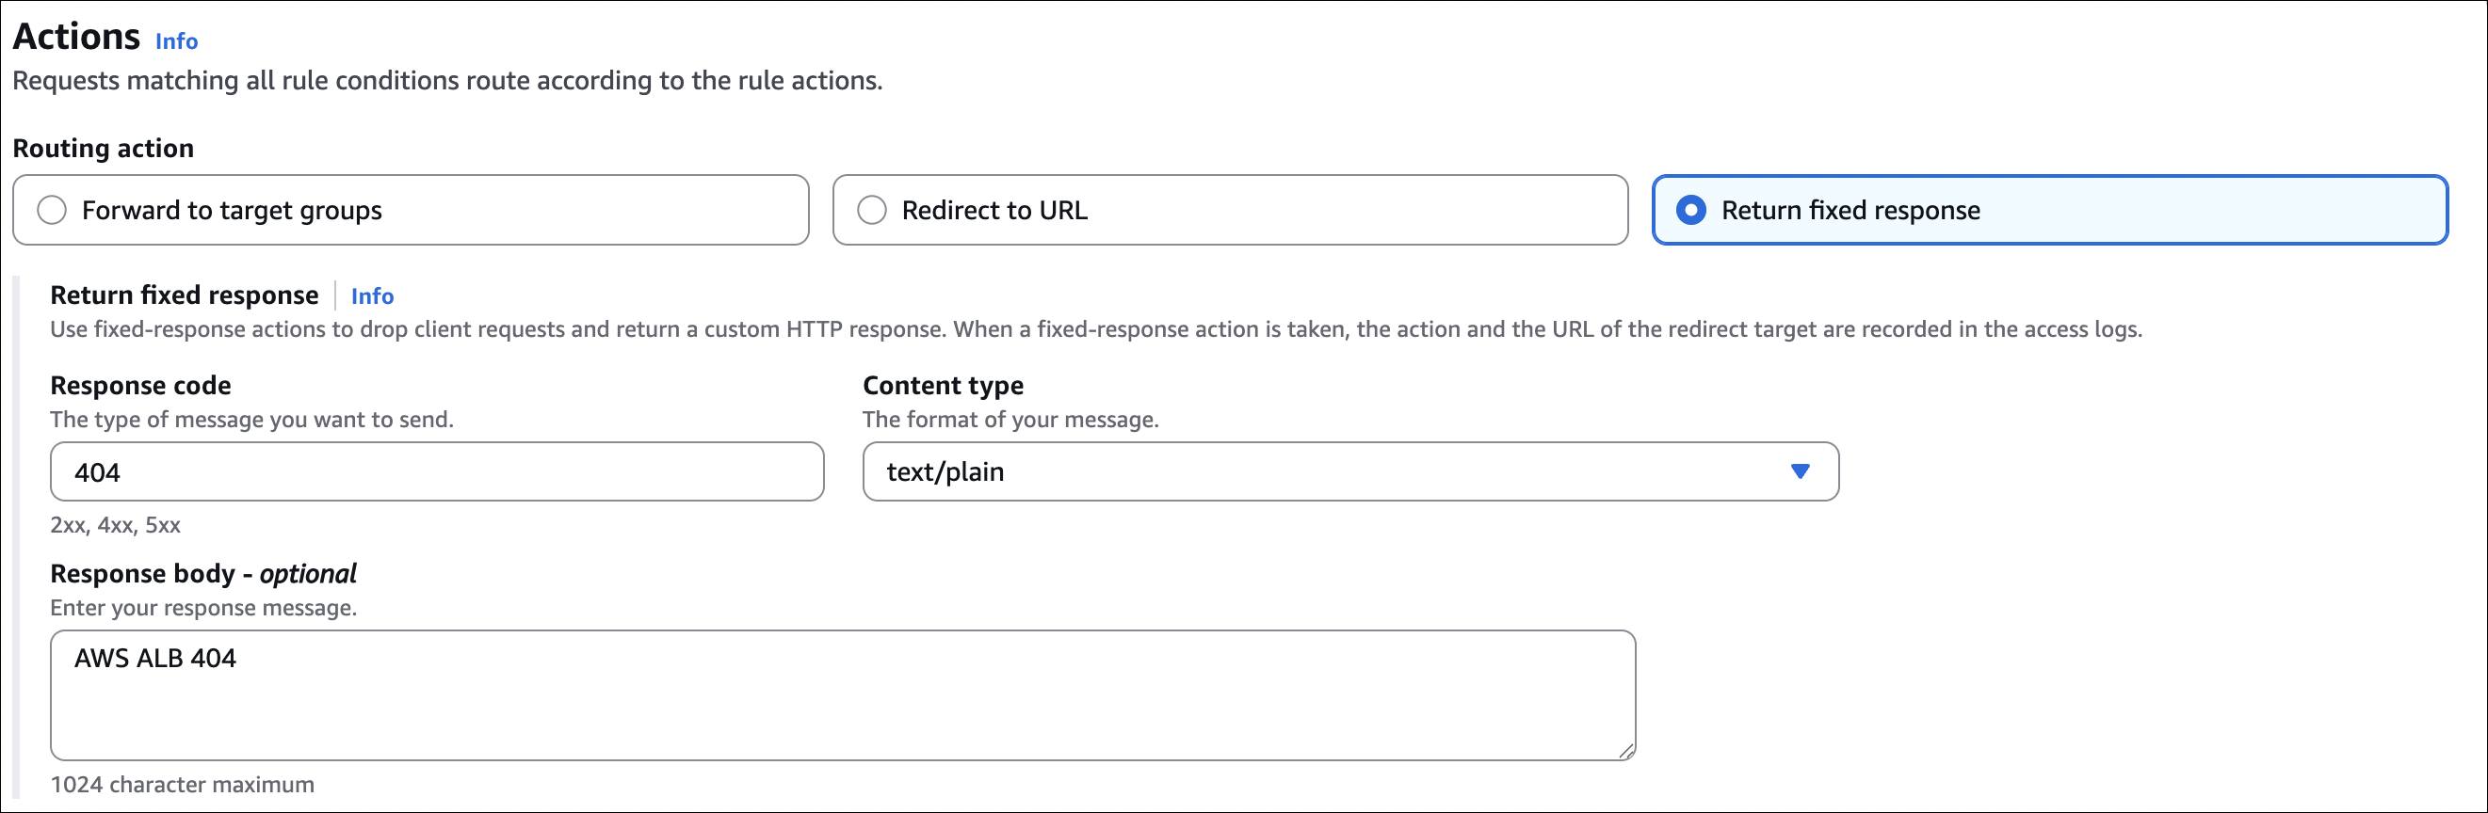Click the "Redirect to URL" option label
This screenshot has height=813, width=2488.
point(994,211)
